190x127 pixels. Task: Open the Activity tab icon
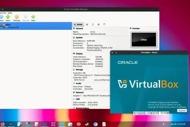tap(98, 24)
